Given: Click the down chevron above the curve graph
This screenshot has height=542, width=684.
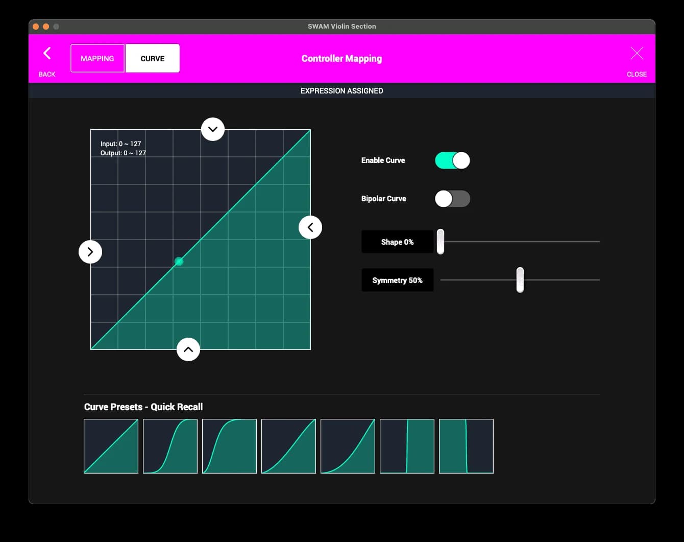Looking at the screenshot, I should (x=213, y=129).
